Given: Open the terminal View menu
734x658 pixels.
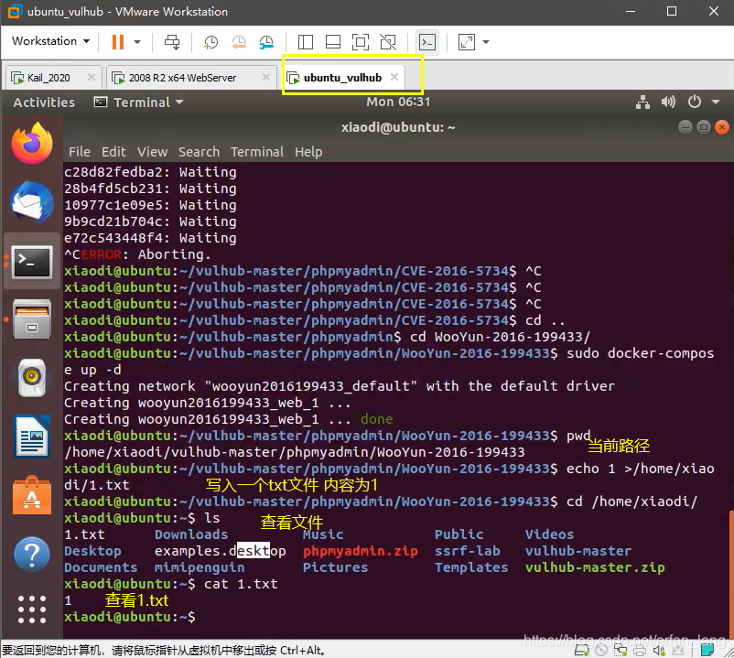Looking at the screenshot, I should [152, 152].
